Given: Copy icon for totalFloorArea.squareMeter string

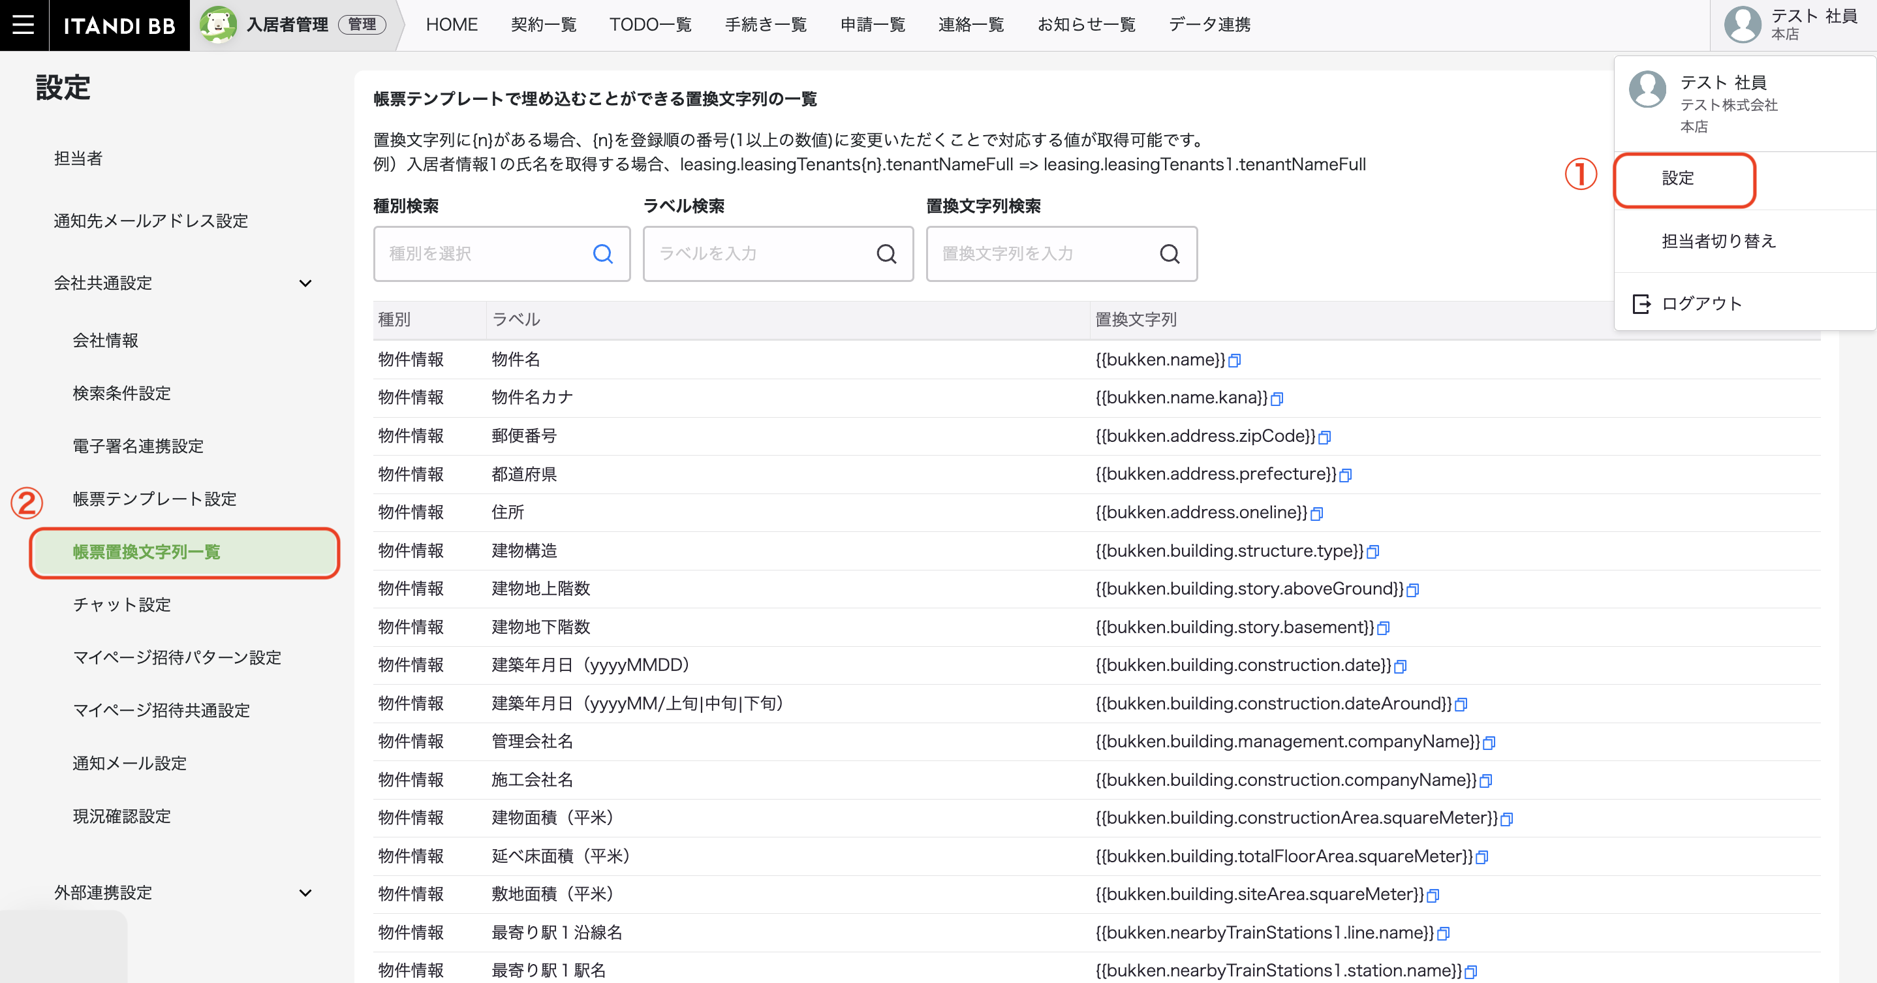Looking at the screenshot, I should pyautogui.click(x=1481, y=857).
